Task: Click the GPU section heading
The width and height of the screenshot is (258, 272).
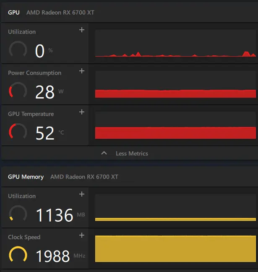Action: click(14, 13)
